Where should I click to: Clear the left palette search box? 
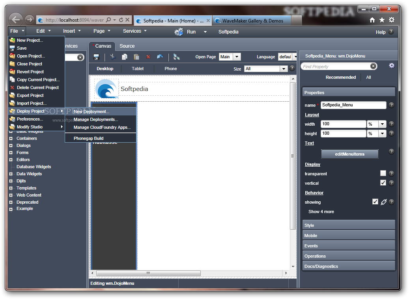click(x=80, y=57)
